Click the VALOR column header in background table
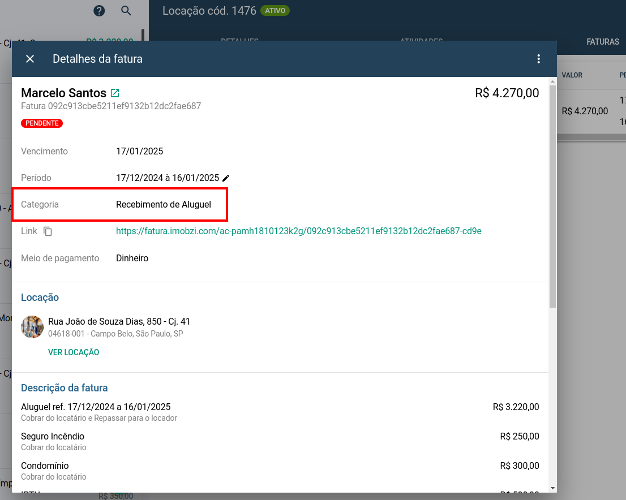 572,75
